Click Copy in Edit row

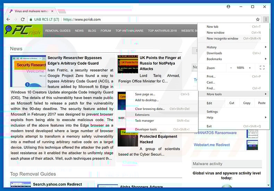point(247,103)
